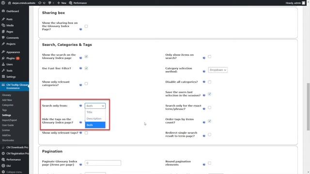Click help icon for Disable all categories
This screenshot has width=310, height=174.
[x=204, y=82]
